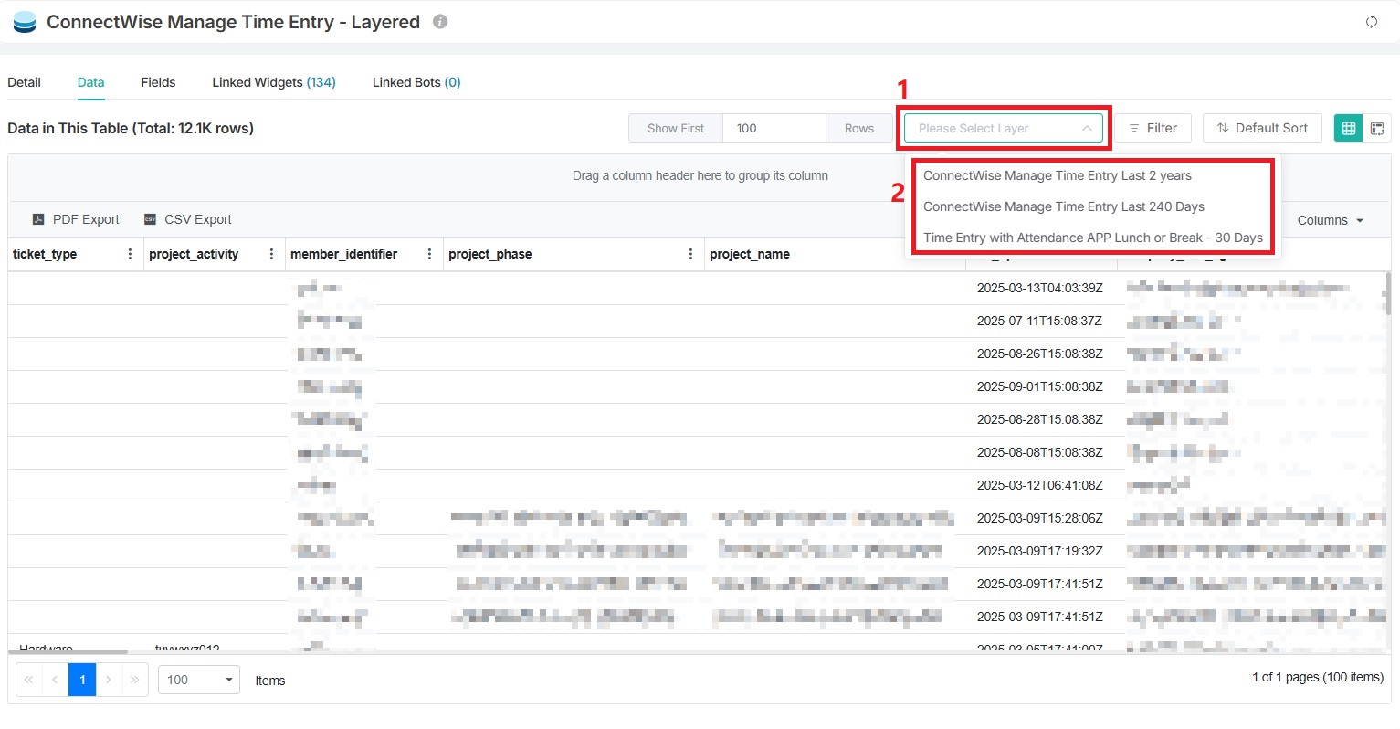Open the member_identifier column menu
The image size is (1400, 729).
pyautogui.click(x=429, y=254)
